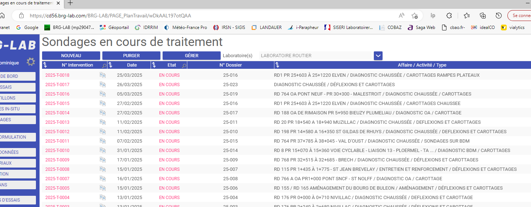Sort the Affaire / Activité / Type column

click(x=277, y=65)
